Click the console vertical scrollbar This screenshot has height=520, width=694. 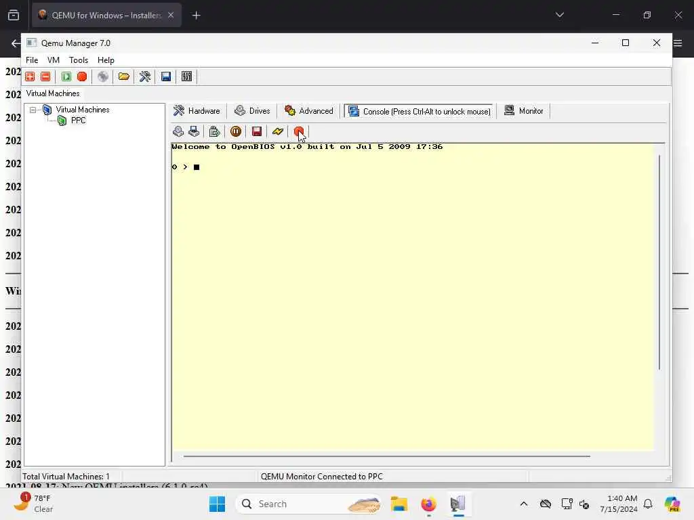click(659, 262)
